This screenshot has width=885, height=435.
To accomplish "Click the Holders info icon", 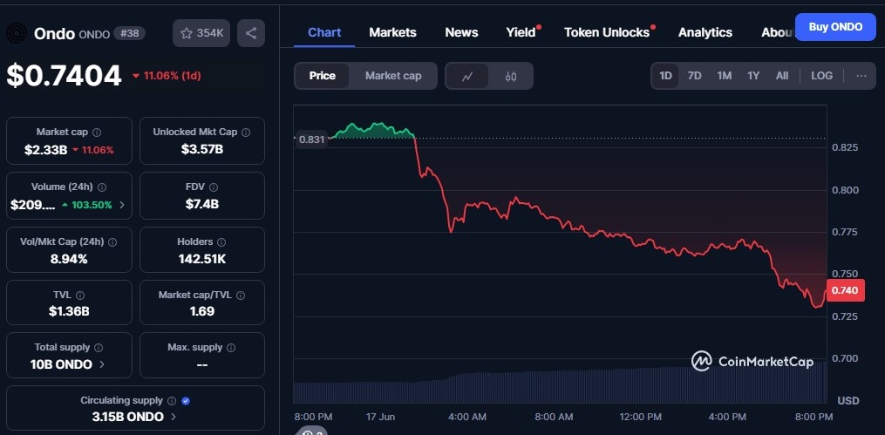I will [x=221, y=241].
